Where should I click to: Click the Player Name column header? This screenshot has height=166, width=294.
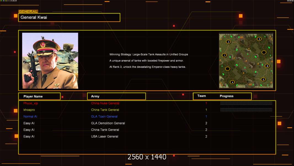pyautogui.click(x=39, y=96)
